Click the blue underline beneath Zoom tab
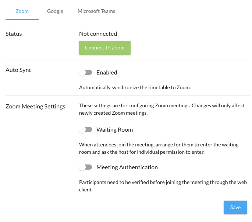This screenshot has width=252, height=222. click(22, 20)
